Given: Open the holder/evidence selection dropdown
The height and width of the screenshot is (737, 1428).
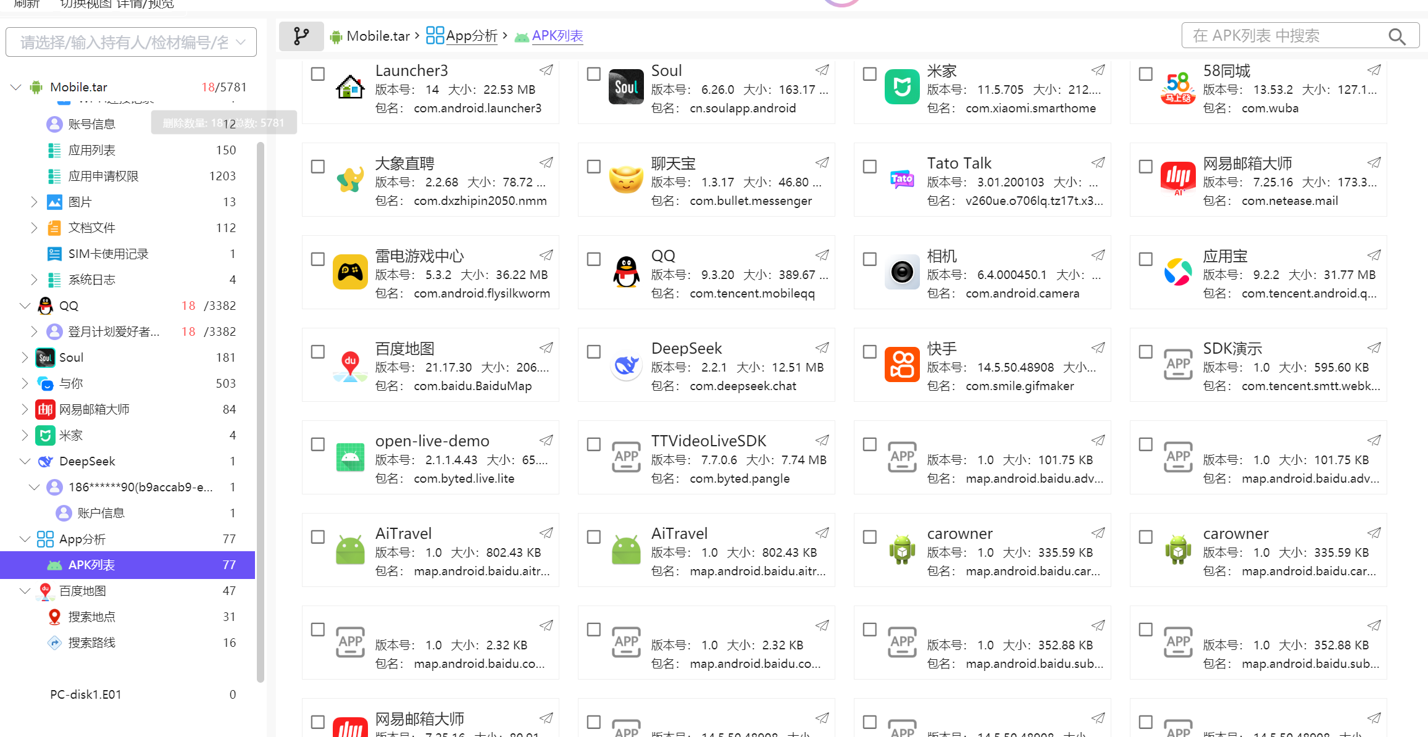Looking at the screenshot, I should (x=131, y=42).
